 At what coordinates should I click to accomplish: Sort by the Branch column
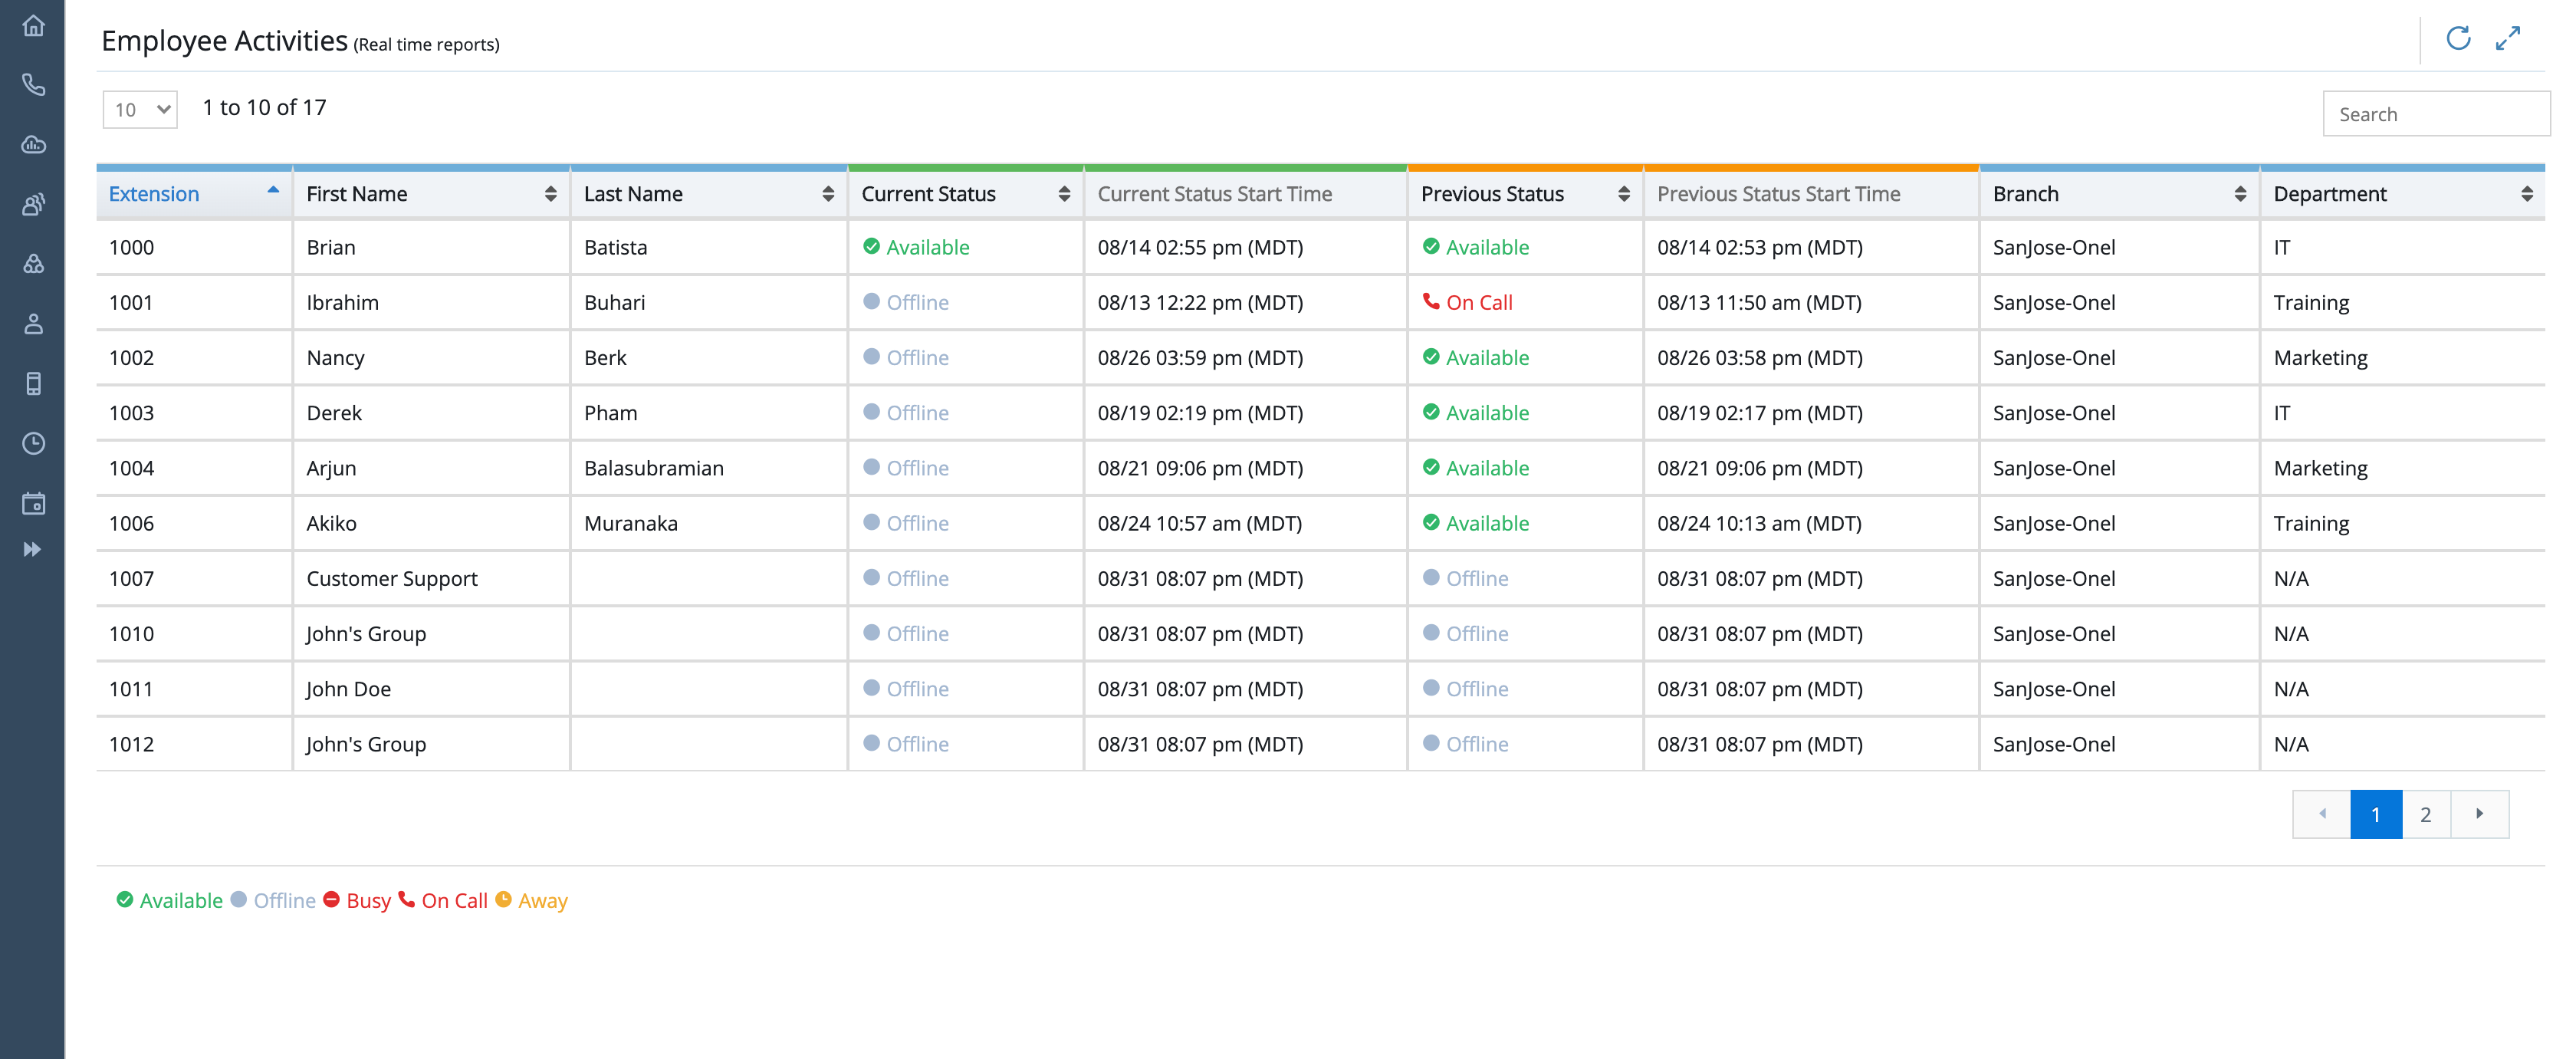[2119, 194]
